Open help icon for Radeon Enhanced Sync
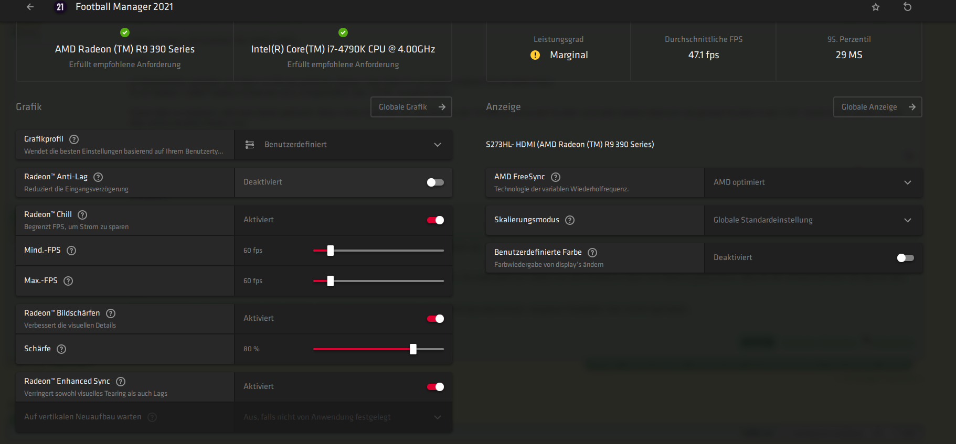Viewport: 956px width, 444px height. click(x=121, y=382)
